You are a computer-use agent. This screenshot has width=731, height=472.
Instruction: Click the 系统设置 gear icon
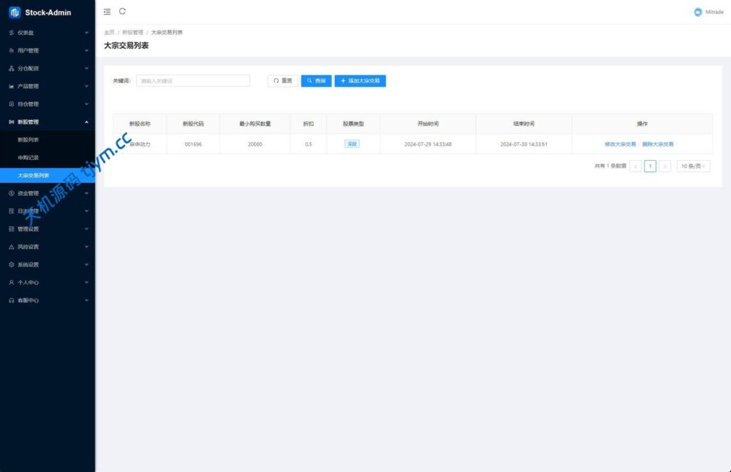tap(11, 265)
